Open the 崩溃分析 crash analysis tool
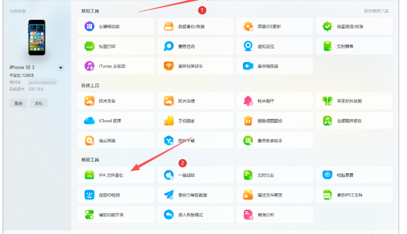Screen dimensions: 407x234 point(275,215)
